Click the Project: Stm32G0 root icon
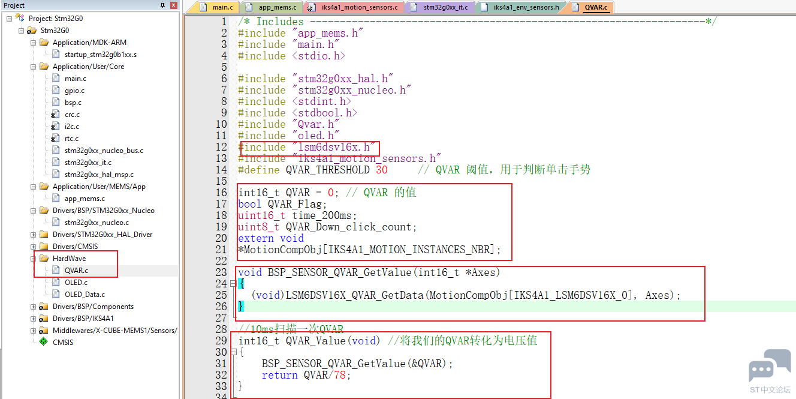 (20, 19)
